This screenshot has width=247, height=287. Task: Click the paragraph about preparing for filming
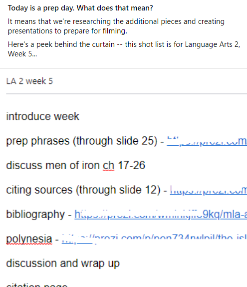(116, 26)
